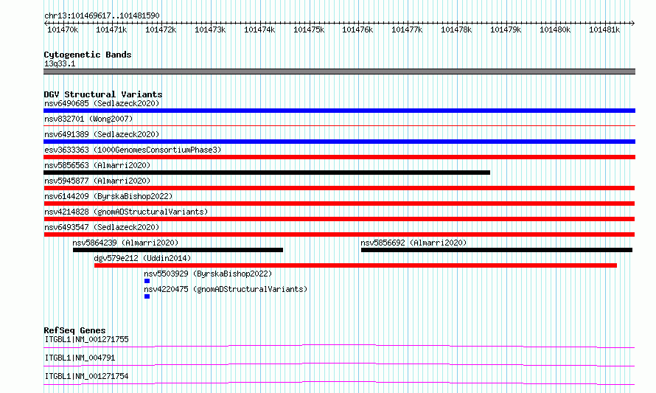Open the nsv4214828 gnomADStructuralVariants red bar
656x393 pixels.
[339, 219]
